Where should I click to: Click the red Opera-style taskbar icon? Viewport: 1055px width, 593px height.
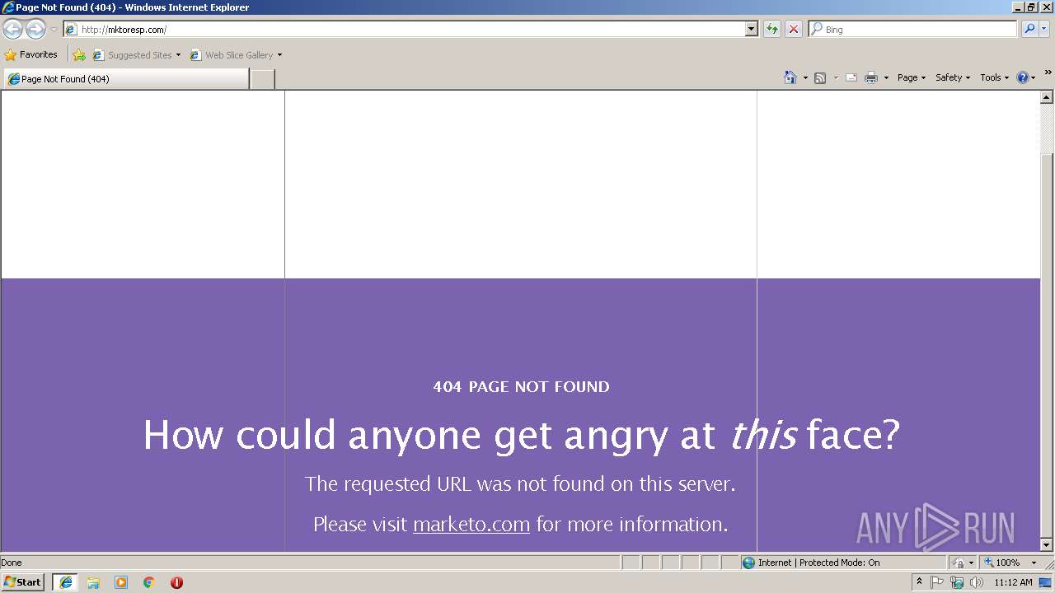point(176,582)
